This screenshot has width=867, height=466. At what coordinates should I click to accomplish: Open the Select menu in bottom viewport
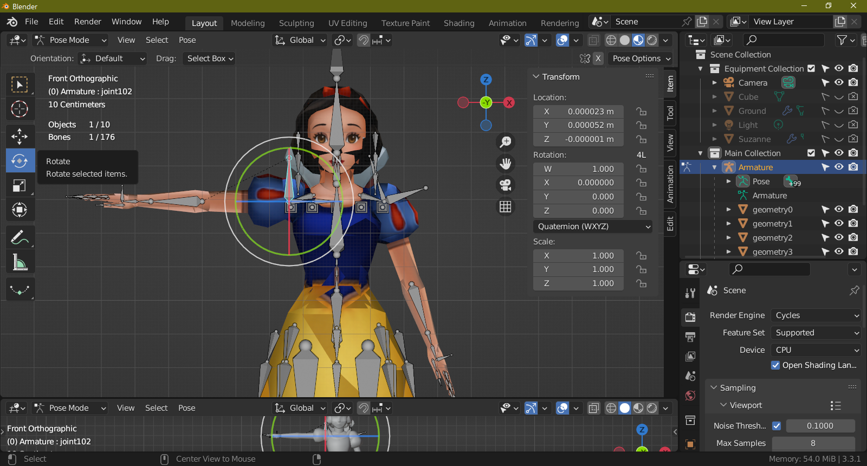(156, 408)
